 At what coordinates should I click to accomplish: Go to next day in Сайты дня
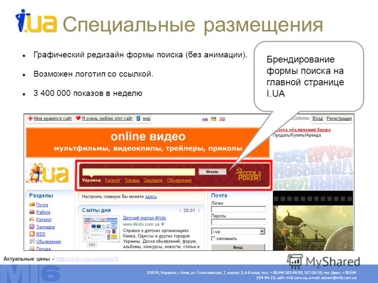coord(199,210)
